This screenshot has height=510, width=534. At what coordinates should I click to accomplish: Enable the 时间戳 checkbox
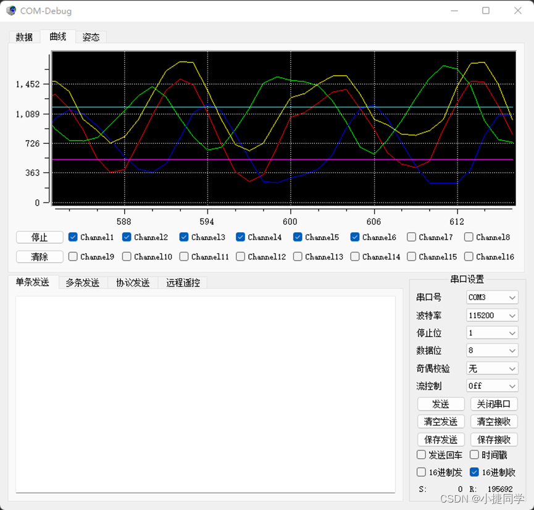tap(474, 455)
